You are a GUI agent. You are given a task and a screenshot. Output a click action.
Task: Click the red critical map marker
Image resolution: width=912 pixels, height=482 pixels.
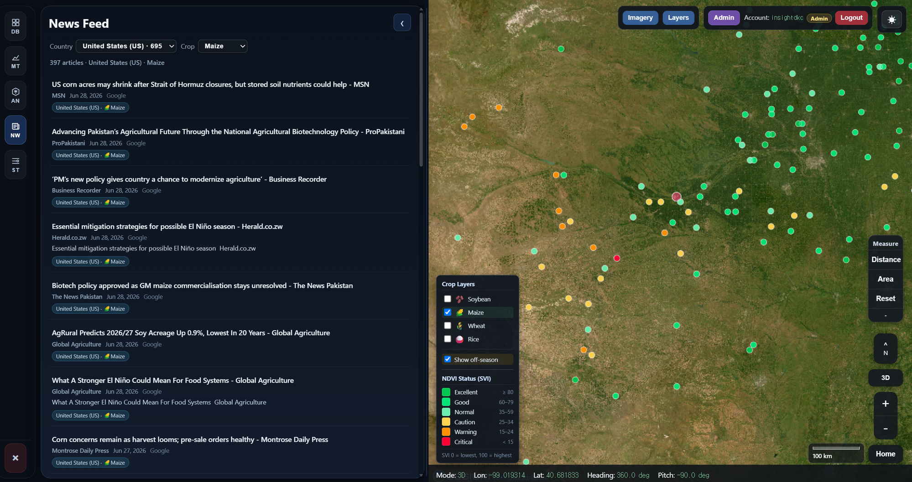617,258
